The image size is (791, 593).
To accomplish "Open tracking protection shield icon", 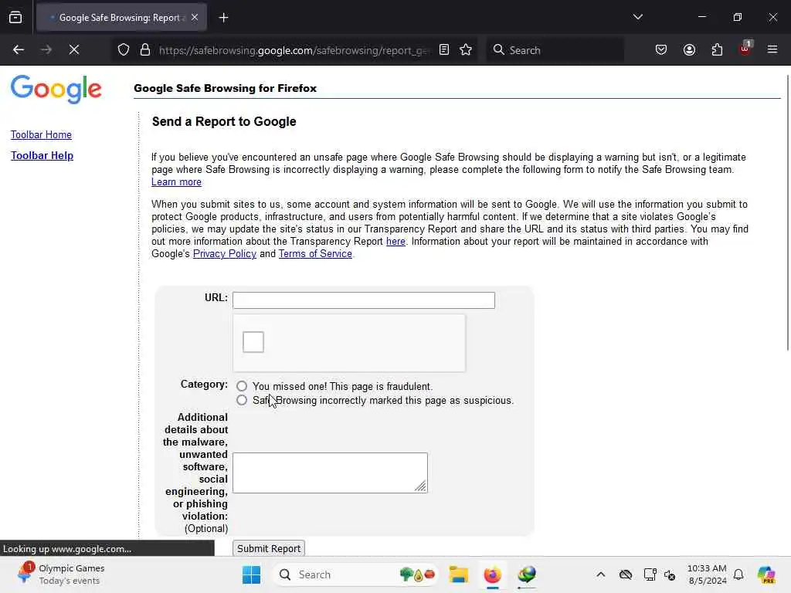I will [124, 50].
